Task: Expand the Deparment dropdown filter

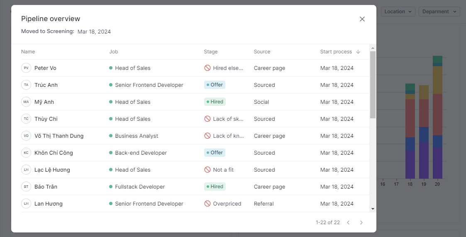Action: pyautogui.click(x=439, y=12)
